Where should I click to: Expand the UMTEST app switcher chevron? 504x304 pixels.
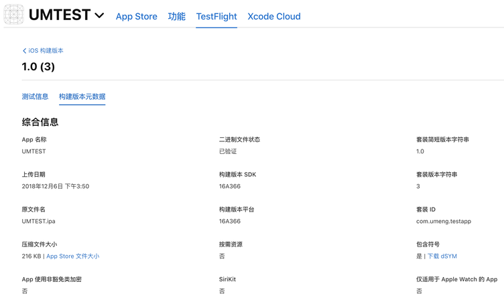click(99, 15)
